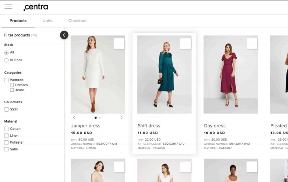This screenshot has width=288, height=182.
Task: Check the Poliester material checkbox
Action: pyautogui.click(x=6, y=142)
